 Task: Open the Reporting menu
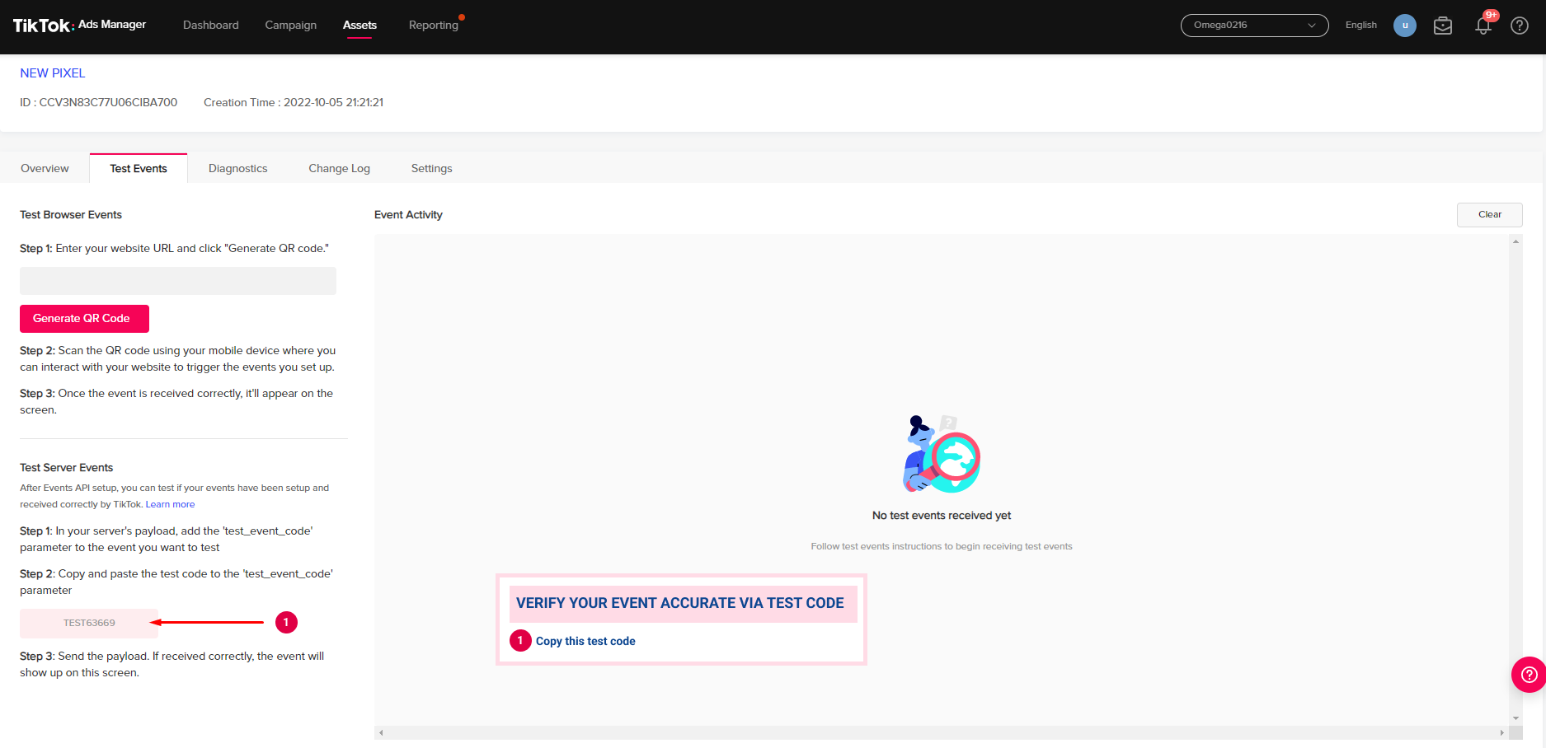[434, 26]
